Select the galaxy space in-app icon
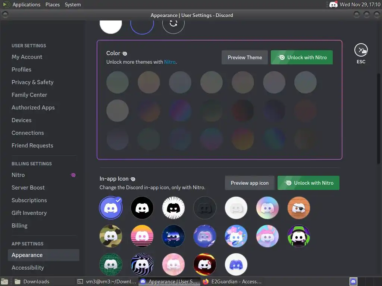This screenshot has height=286, width=382. [x=173, y=236]
